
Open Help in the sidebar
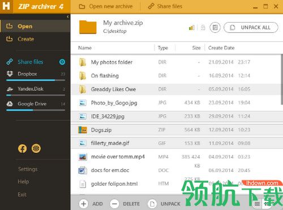(x=23, y=182)
